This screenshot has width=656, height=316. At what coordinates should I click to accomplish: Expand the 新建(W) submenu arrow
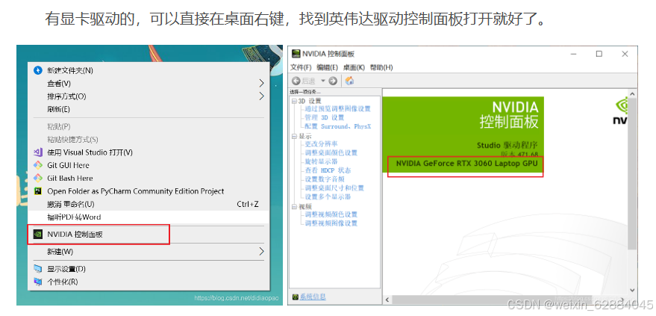tap(261, 252)
